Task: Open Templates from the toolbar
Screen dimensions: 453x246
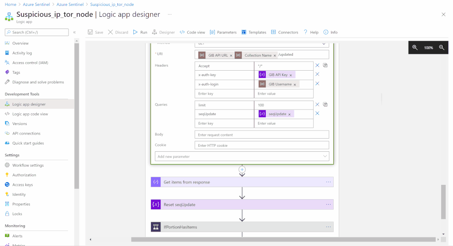Action: [253, 32]
